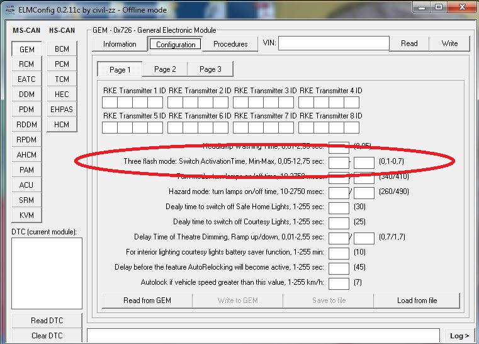
Task: Go to Page 3 tab
Action: click(210, 69)
